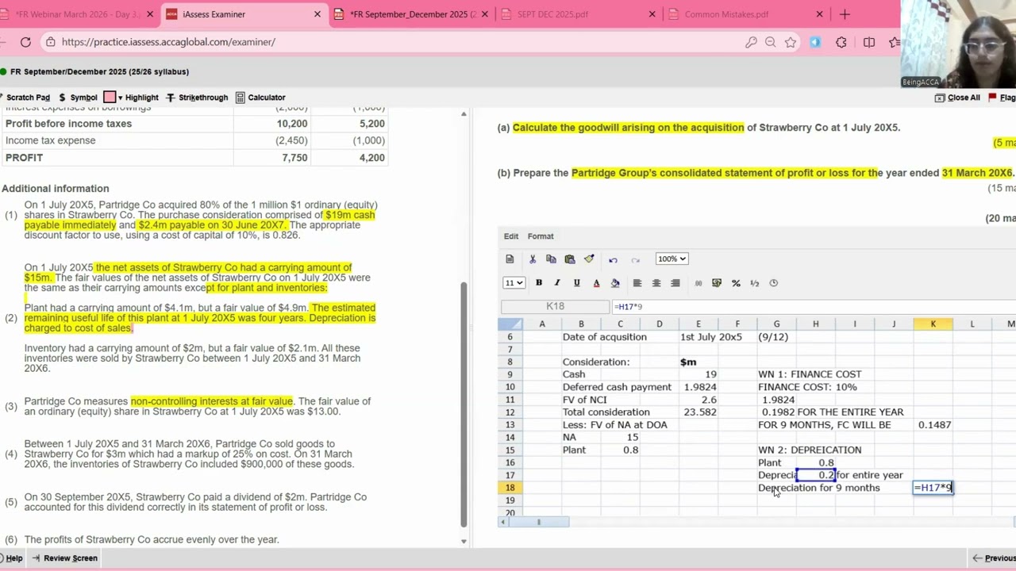
Task: Open the spreadsheet Edit menu
Action: pos(510,236)
